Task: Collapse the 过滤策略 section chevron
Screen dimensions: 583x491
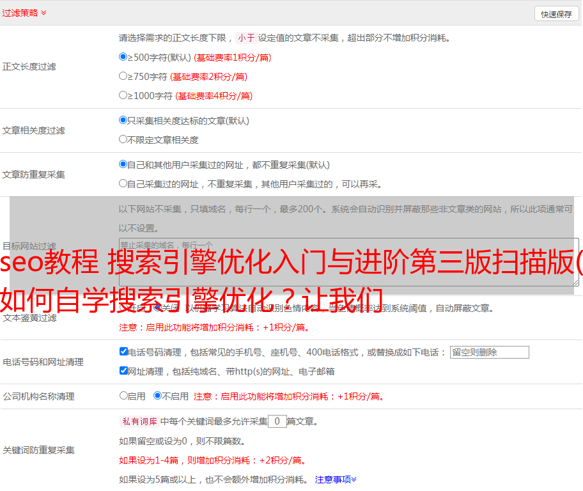Action: [x=43, y=13]
